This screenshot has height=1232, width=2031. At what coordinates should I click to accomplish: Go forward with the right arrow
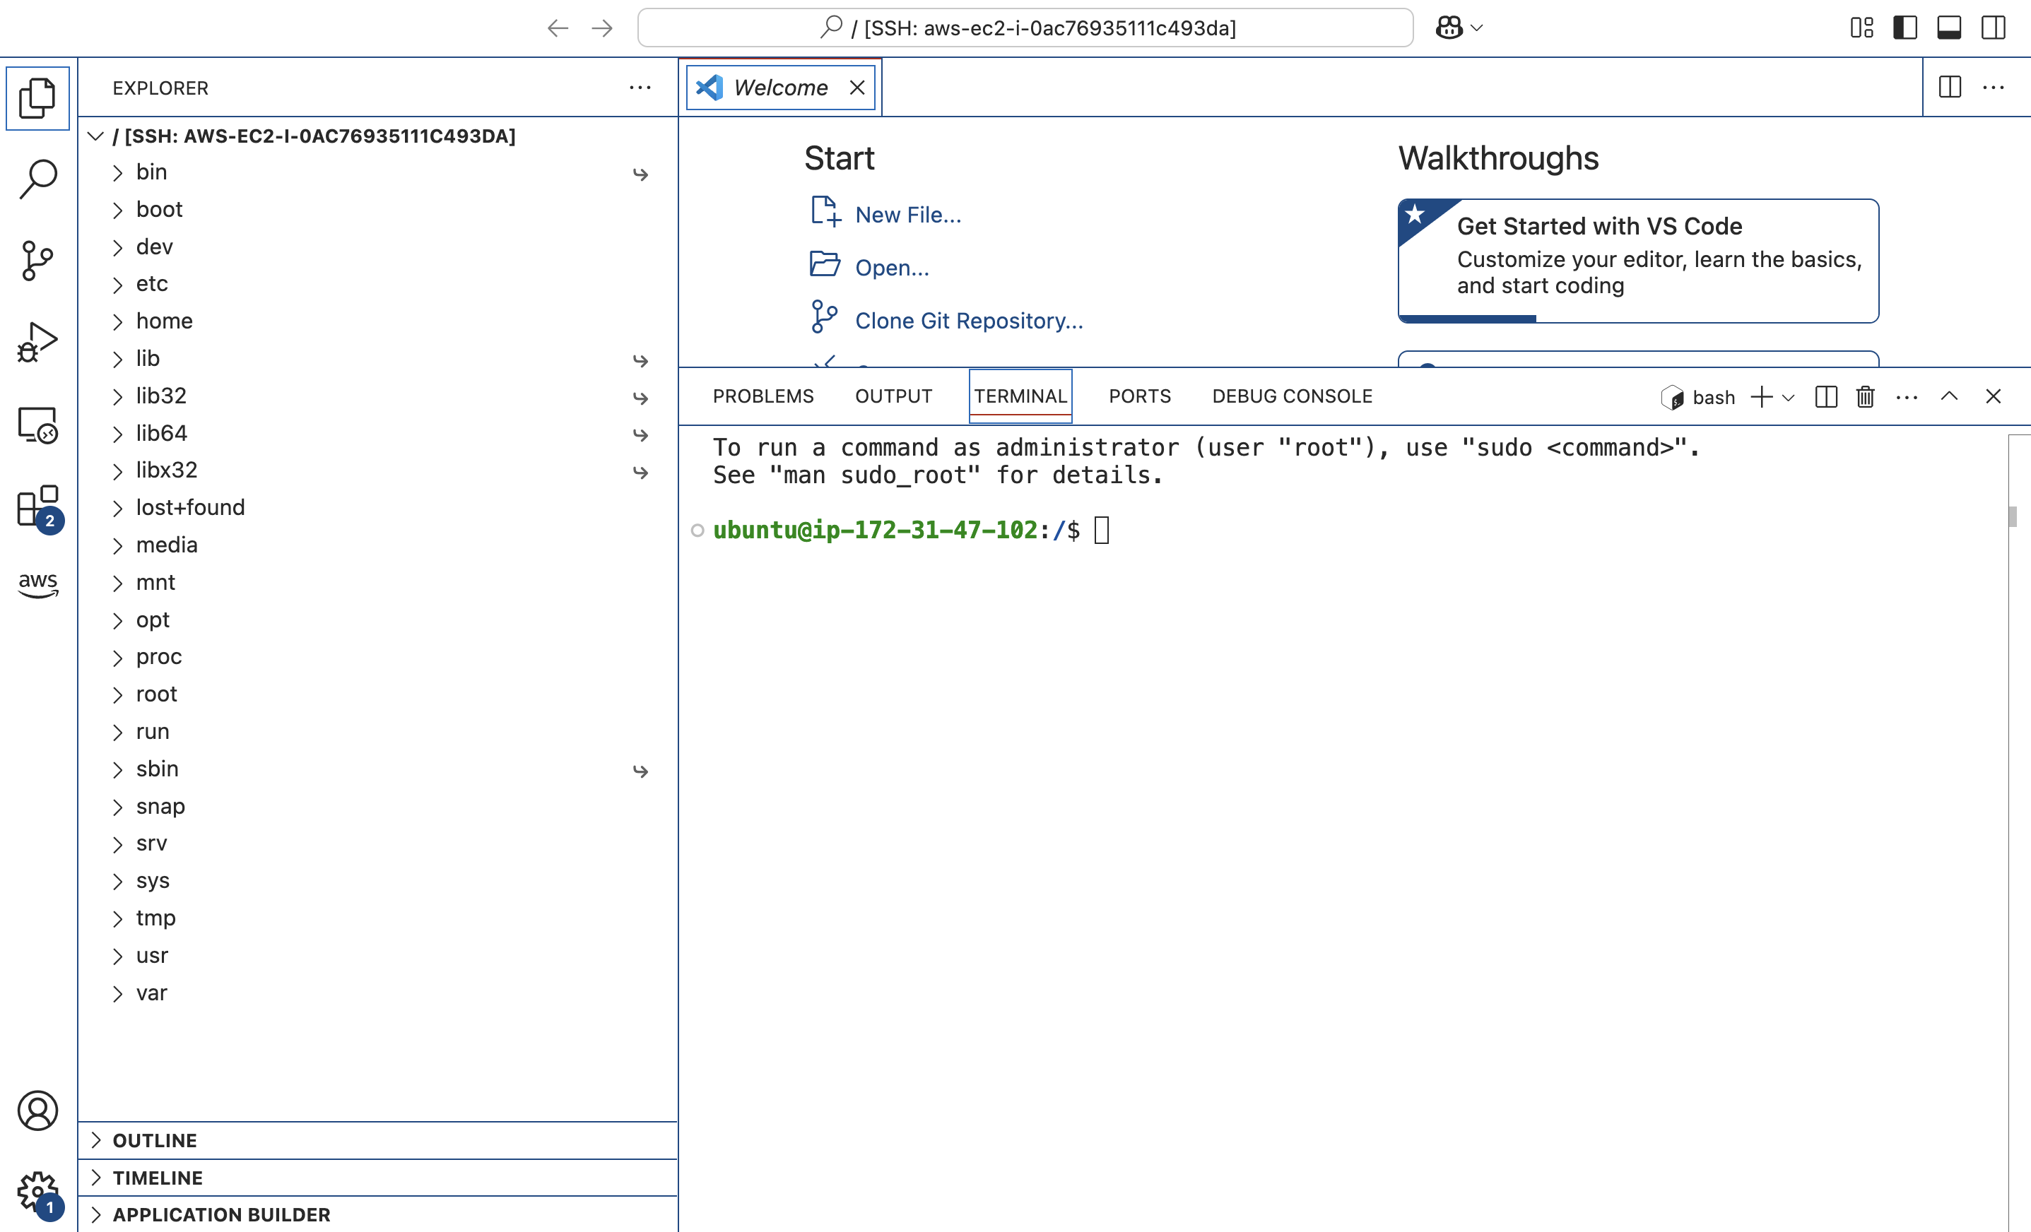(603, 28)
